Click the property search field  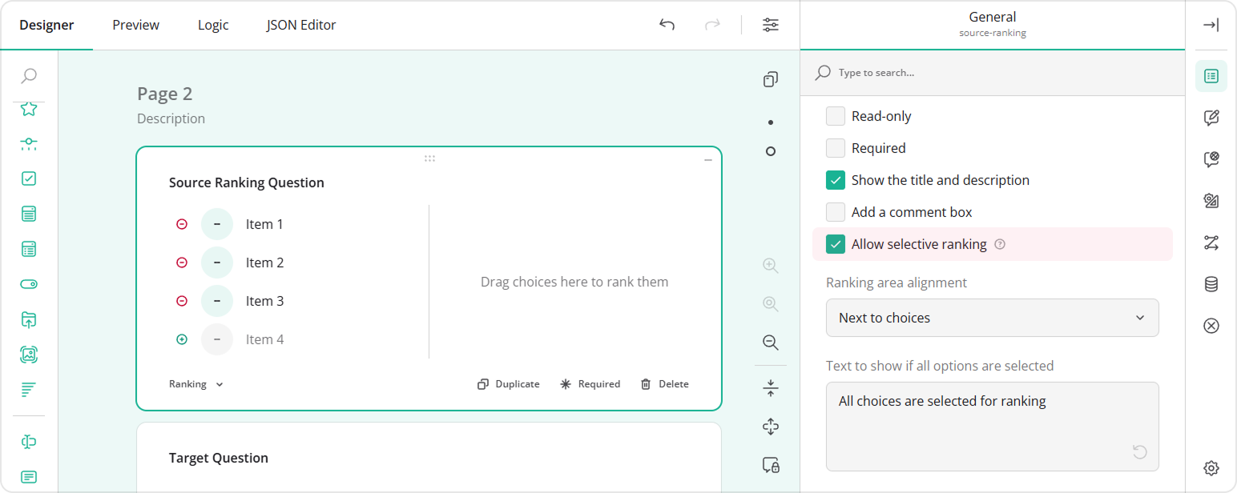point(993,73)
